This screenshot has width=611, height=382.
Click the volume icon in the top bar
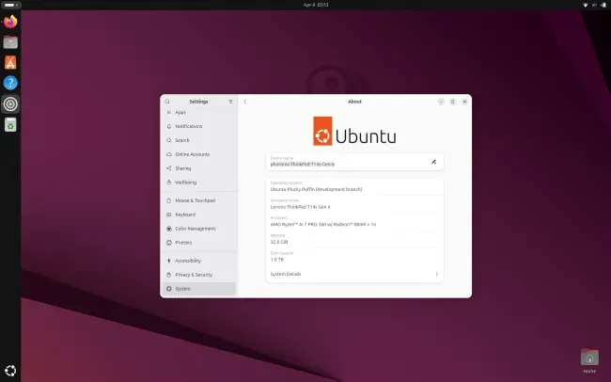tap(595, 5)
